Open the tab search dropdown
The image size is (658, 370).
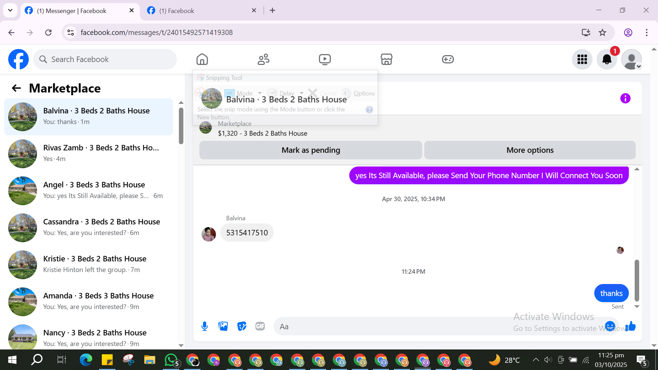[10, 10]
